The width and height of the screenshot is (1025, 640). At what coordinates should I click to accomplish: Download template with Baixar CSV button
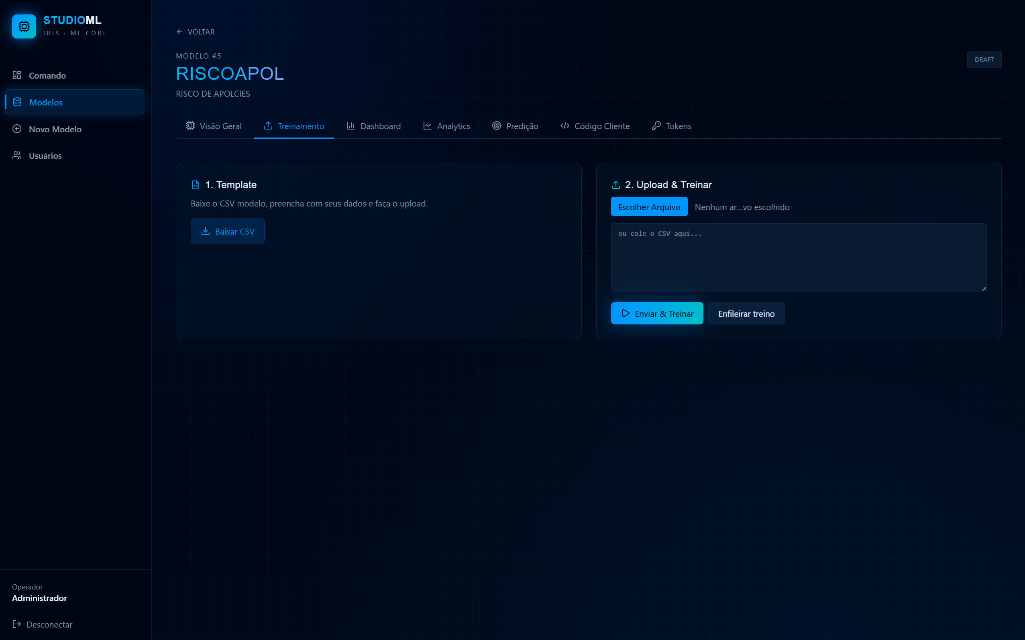228,231
